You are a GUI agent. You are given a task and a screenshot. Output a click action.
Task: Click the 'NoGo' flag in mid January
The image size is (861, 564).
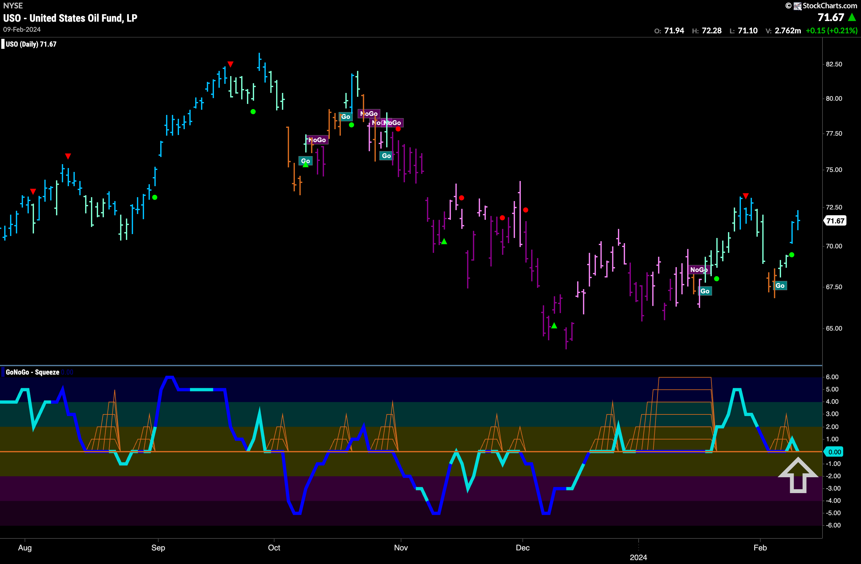click(699, 269)
